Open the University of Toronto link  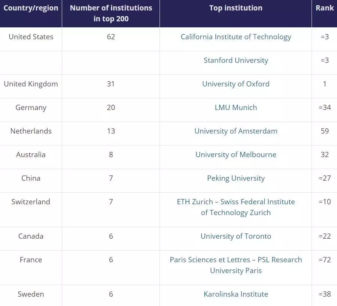pyautogui.click(x=236, y=236)
